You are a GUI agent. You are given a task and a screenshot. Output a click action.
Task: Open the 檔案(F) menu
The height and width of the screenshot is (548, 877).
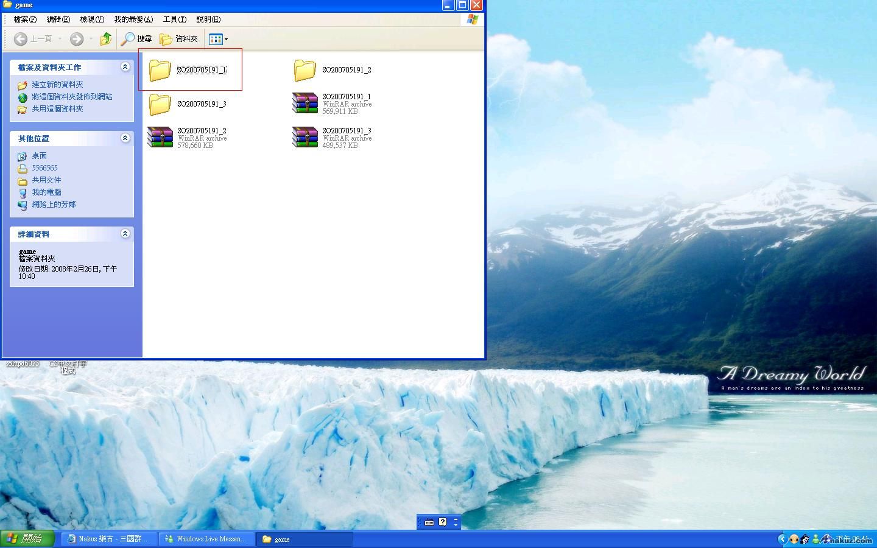point(25,19)
